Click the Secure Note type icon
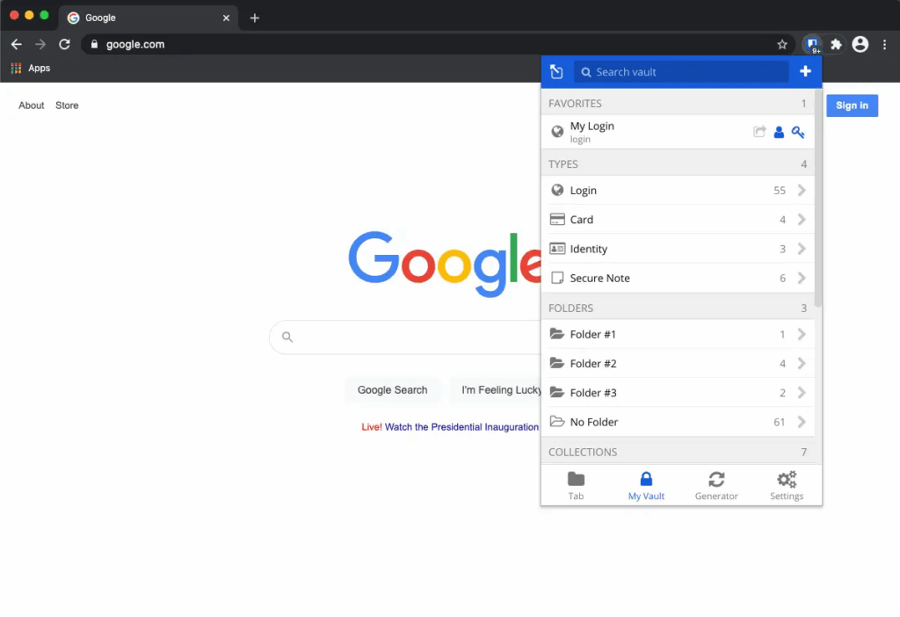900x617 pixels. [x=556, y=278]
